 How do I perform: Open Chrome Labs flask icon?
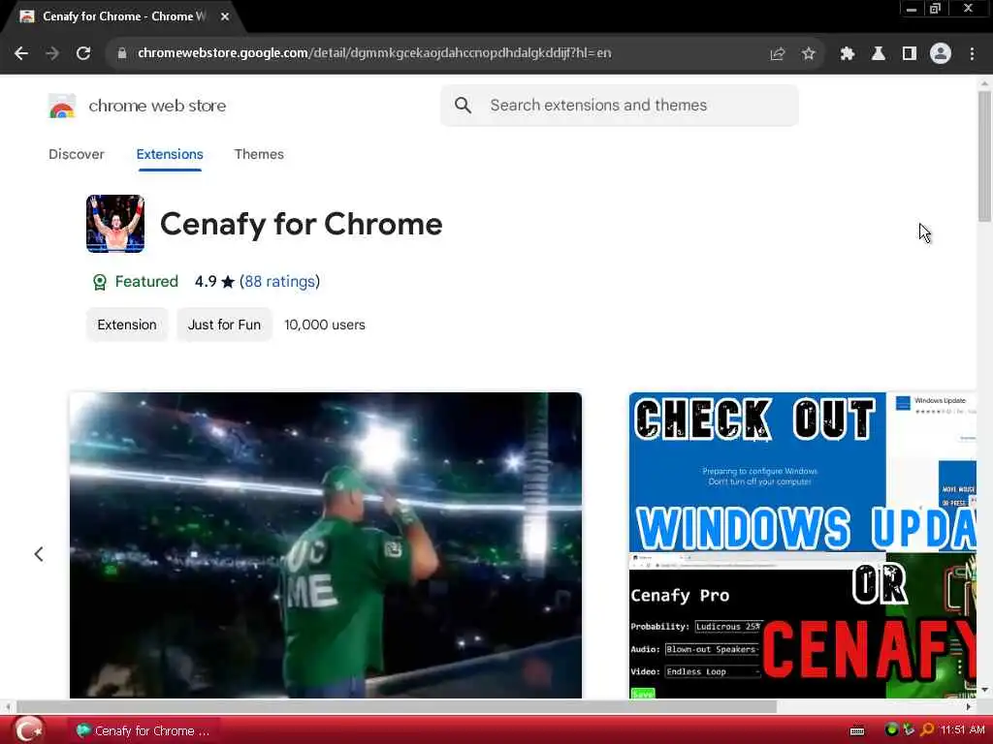pos(879,54)
